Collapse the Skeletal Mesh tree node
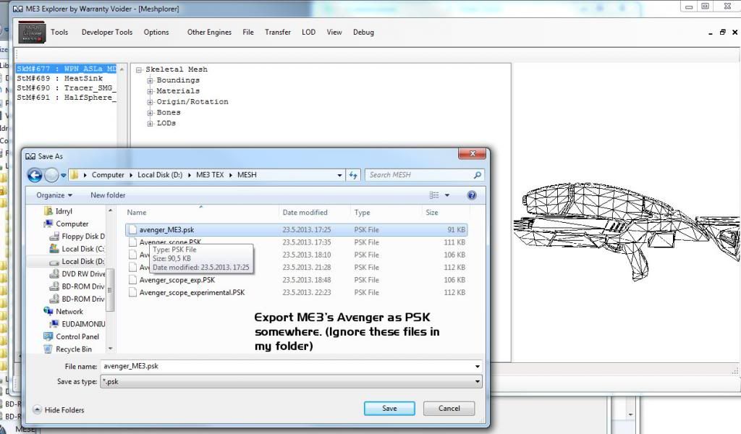 (x=139, y=70)
